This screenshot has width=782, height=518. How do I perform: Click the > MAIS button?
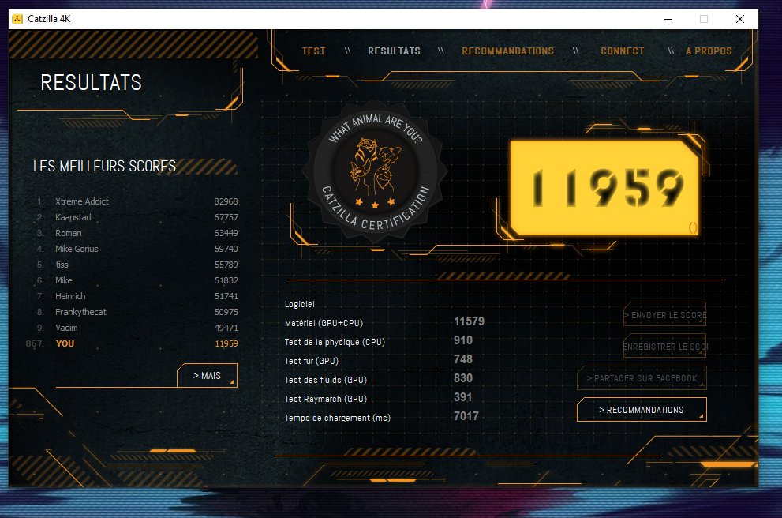click(x=207, y=375)
